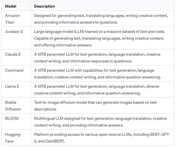
Task: Click Llama 2's diverse creative content description
Action: (97, 90)
